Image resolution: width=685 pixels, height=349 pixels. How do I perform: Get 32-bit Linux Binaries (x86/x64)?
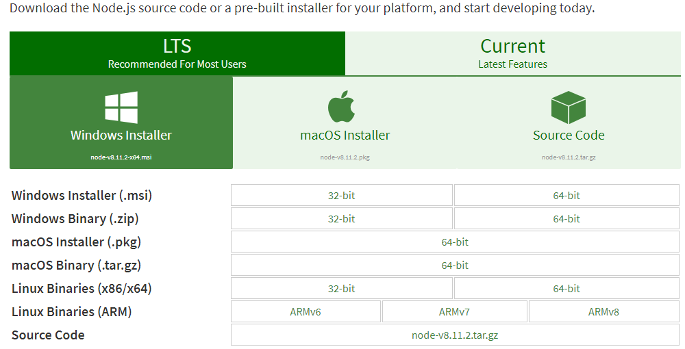pos(342,288)
